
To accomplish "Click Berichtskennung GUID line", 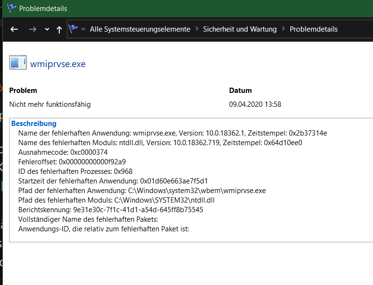I will click(x=110, y=210).
